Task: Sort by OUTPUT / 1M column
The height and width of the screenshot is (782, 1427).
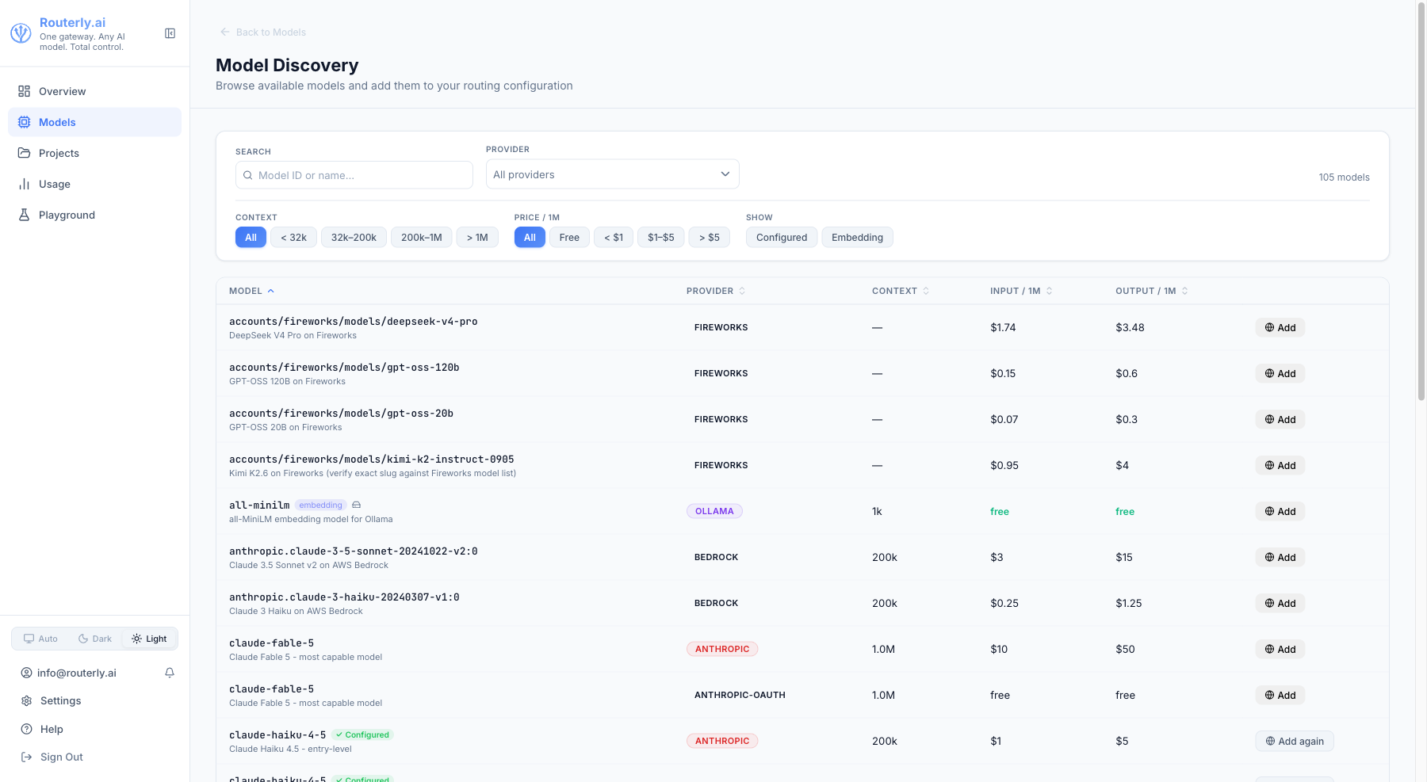Action: (1152, 291)
